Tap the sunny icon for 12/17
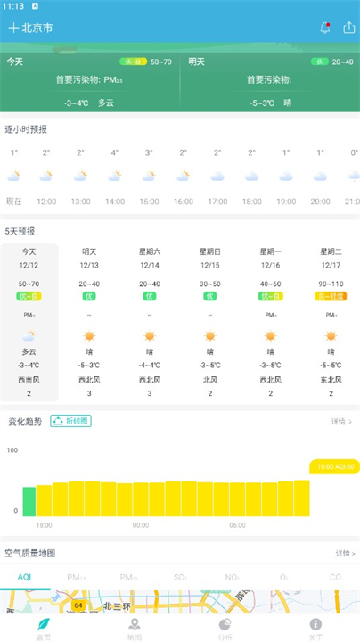 tap(331, 336)
